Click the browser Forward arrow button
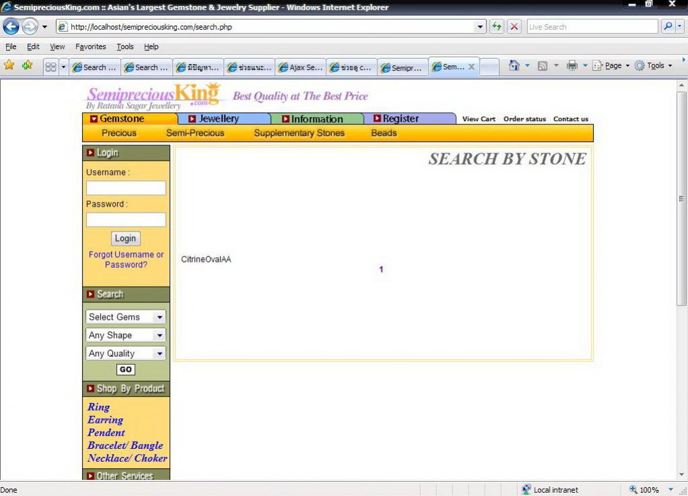This screenshot has height=496, width=688. click(30, 27)
